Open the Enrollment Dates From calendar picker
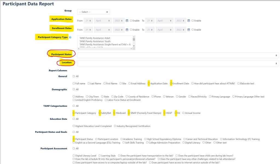The height and width of the screenshot is (164, 280). [x=127, y=30]
